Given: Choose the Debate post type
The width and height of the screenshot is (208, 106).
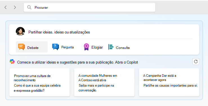Looking at the screenshot, I should coord(32,47).
